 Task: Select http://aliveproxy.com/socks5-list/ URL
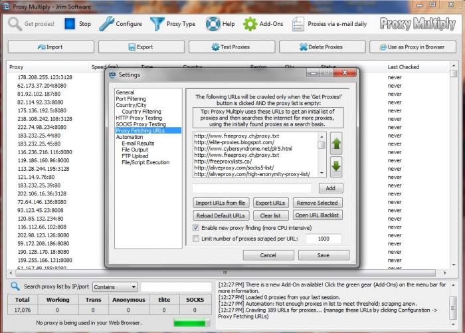(234, 167)
